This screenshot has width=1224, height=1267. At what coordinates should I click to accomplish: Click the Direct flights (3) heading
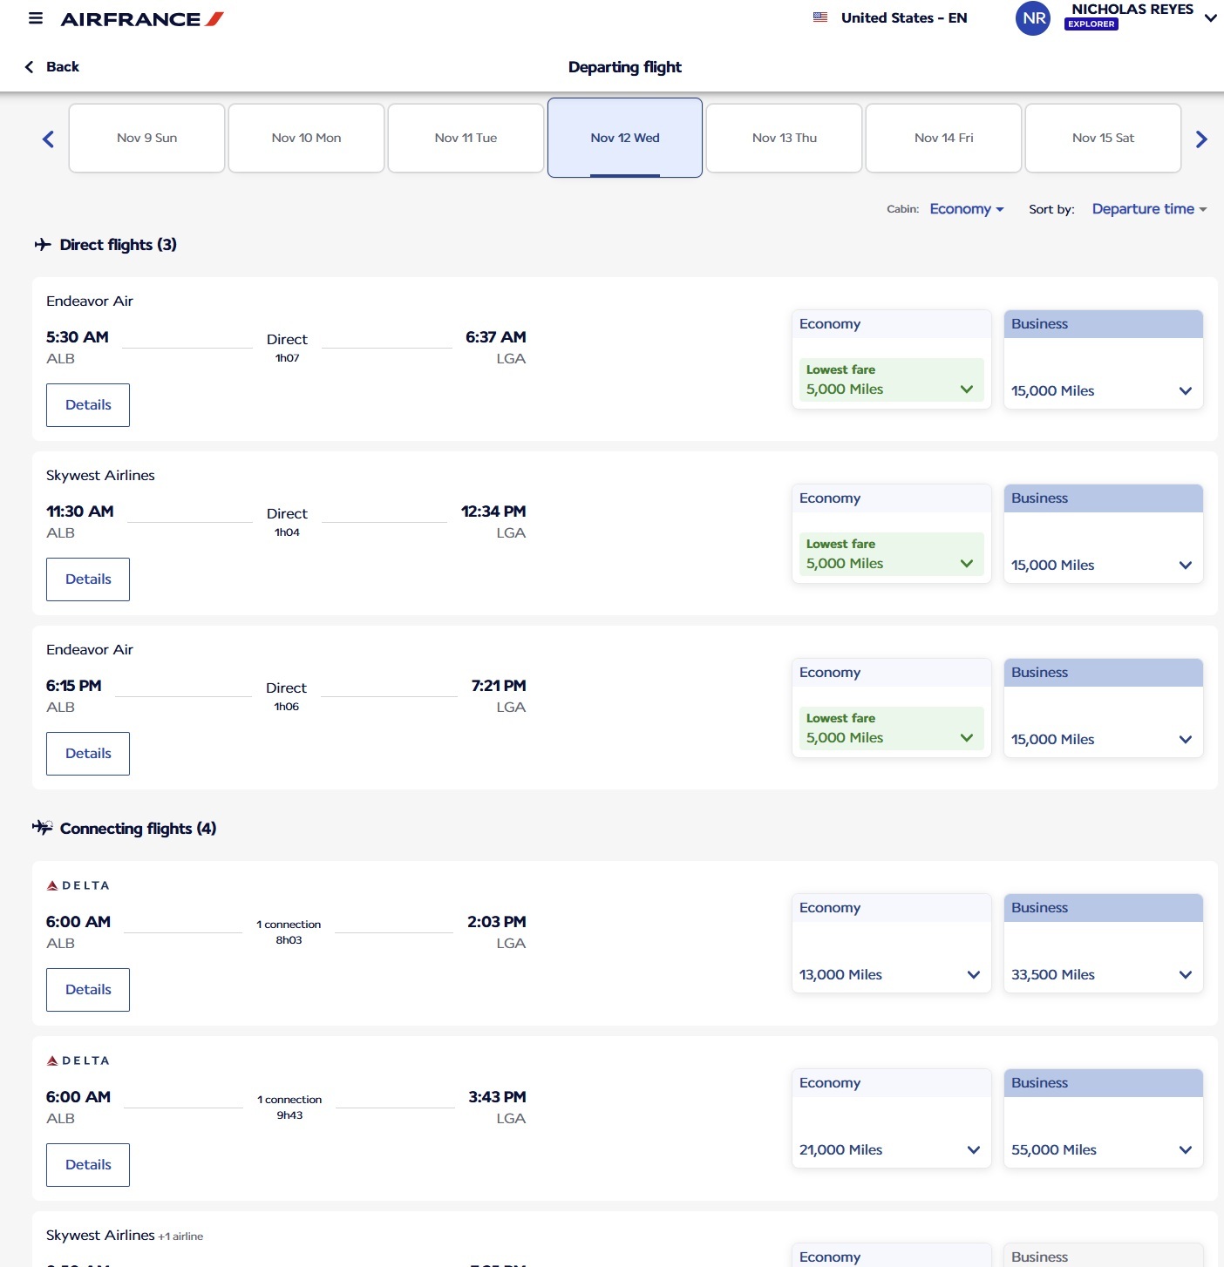click(x=119, y=245)
